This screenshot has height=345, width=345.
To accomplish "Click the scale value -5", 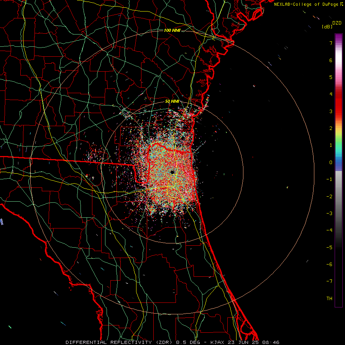I will (x=329, y=248).
